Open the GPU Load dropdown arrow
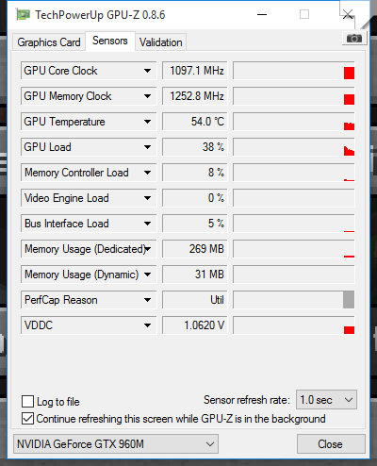This screenshot has width=377, height=466. (x=147, y=147)
